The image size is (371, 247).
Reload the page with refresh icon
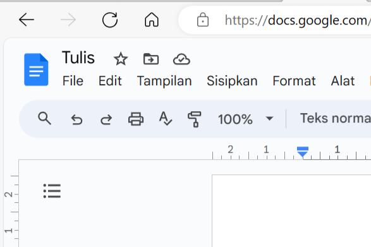click(110, 20)
